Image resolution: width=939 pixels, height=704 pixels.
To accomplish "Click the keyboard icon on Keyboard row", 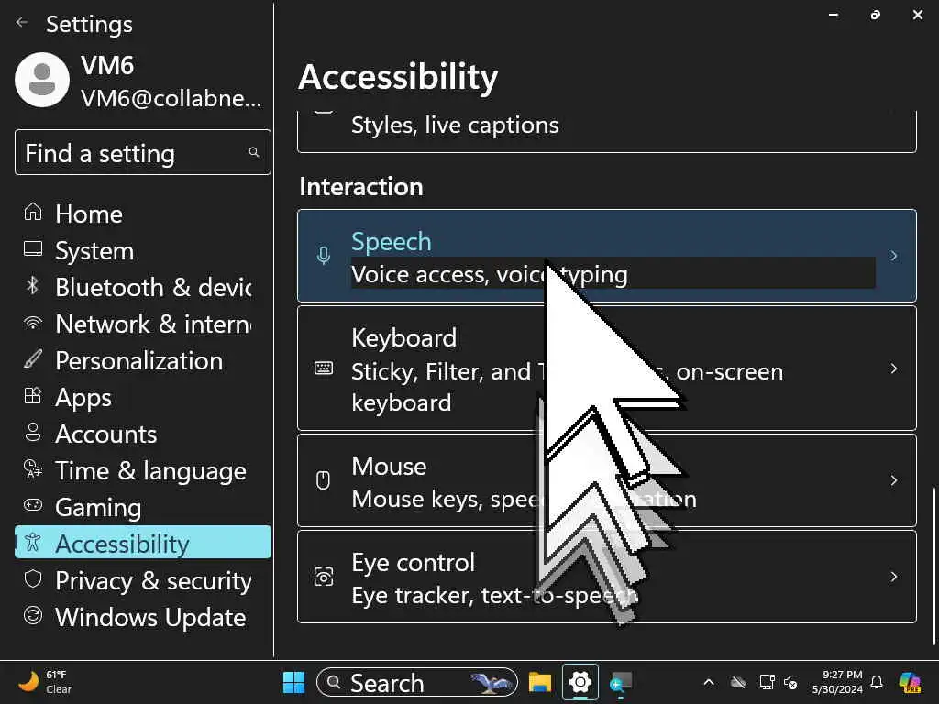I will click(x=324, y=368).
